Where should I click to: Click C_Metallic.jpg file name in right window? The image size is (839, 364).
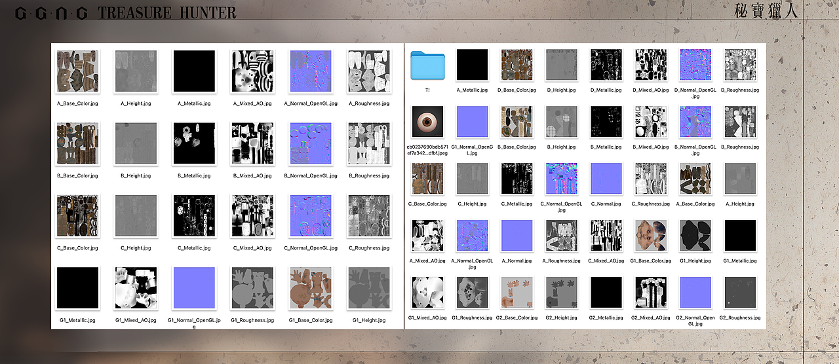click(x=517, y=204)
